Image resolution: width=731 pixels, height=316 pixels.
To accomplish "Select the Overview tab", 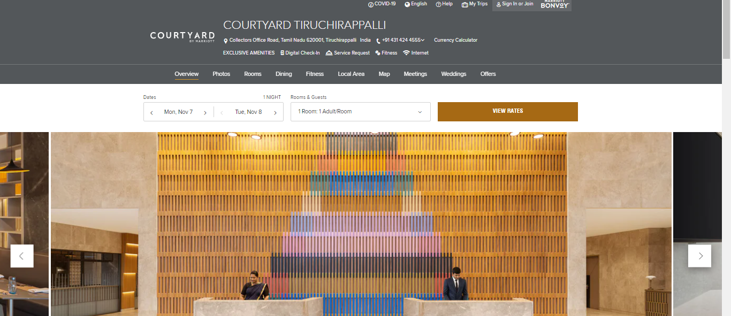I will click(186, 74).
